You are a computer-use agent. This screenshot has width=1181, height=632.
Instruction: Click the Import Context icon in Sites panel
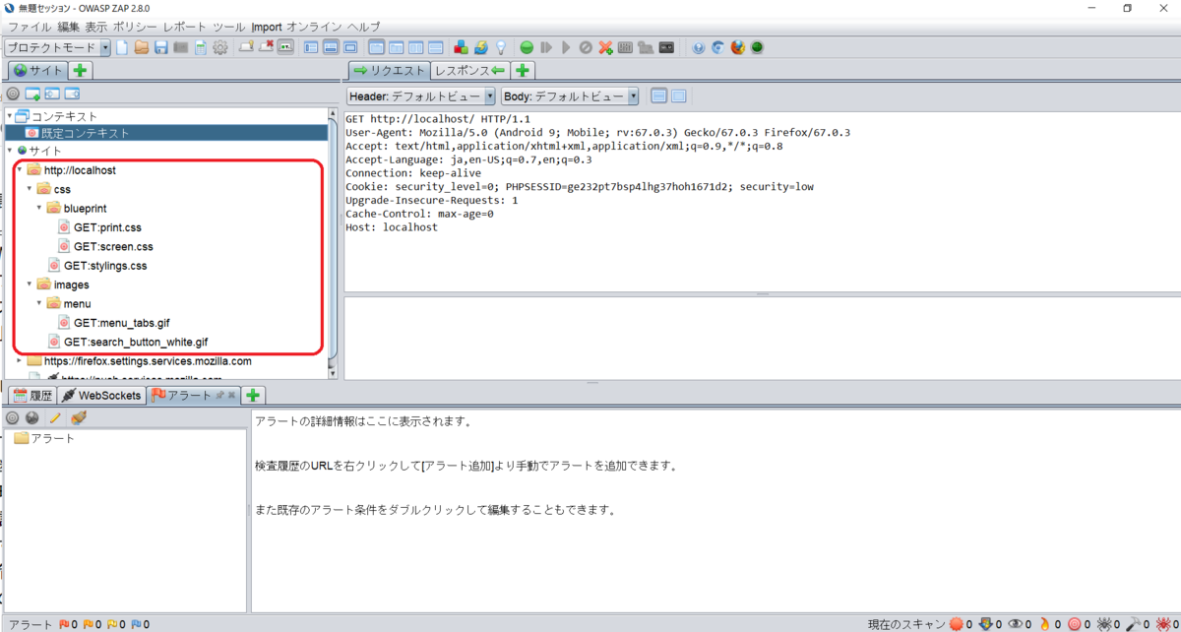click(52, 94)
